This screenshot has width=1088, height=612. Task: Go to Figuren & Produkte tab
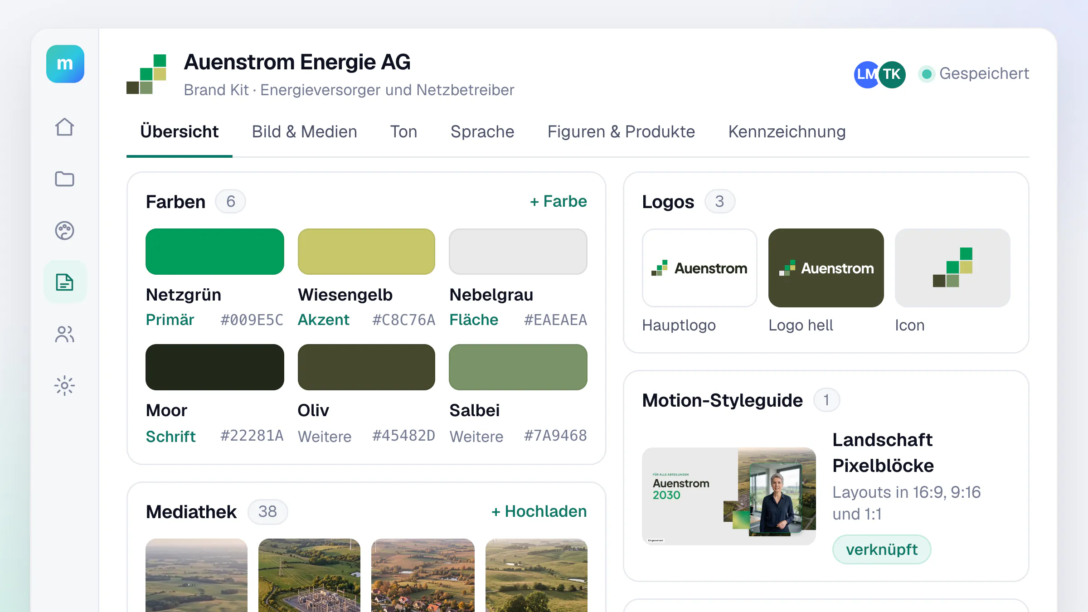pos(621,132)
